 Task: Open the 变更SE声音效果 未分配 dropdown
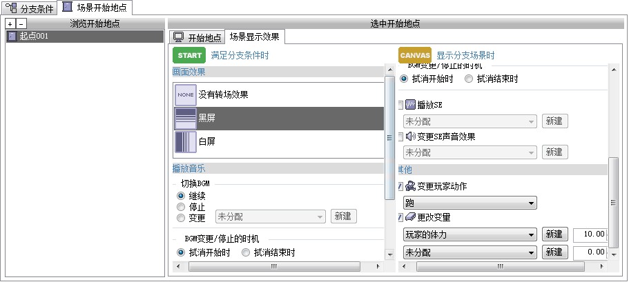(x=470, y=152)
